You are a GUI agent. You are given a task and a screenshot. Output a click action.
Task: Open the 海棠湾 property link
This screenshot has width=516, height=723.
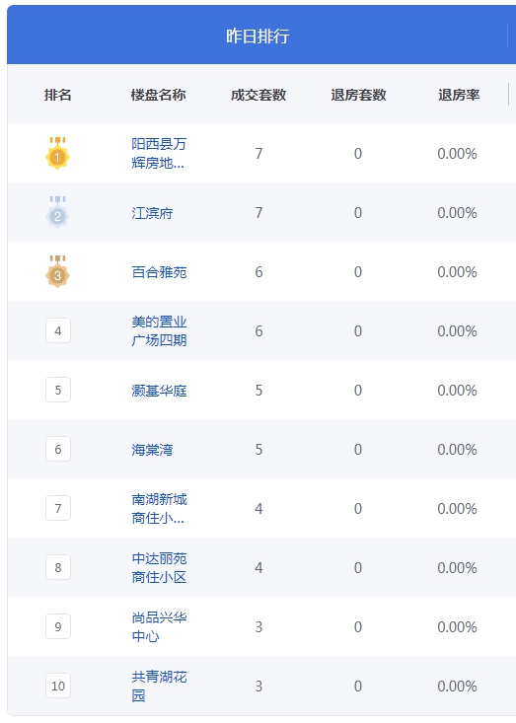pyautogui.click(x=152, y=450)
